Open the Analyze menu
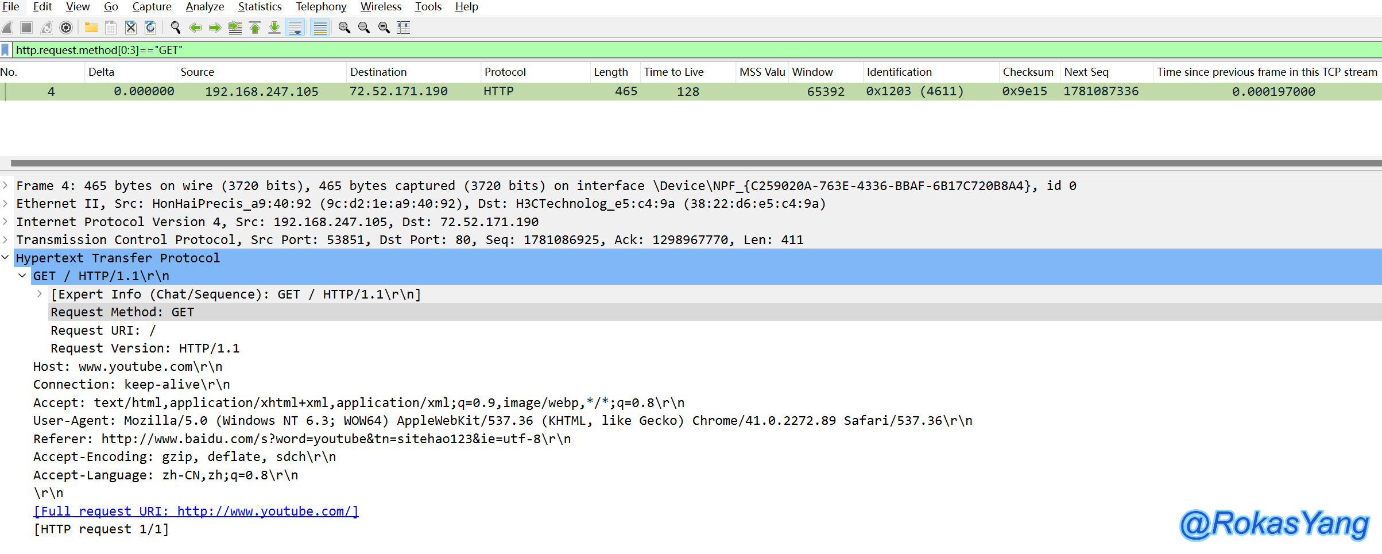The image size is (1382, 554). coord(204,7)
